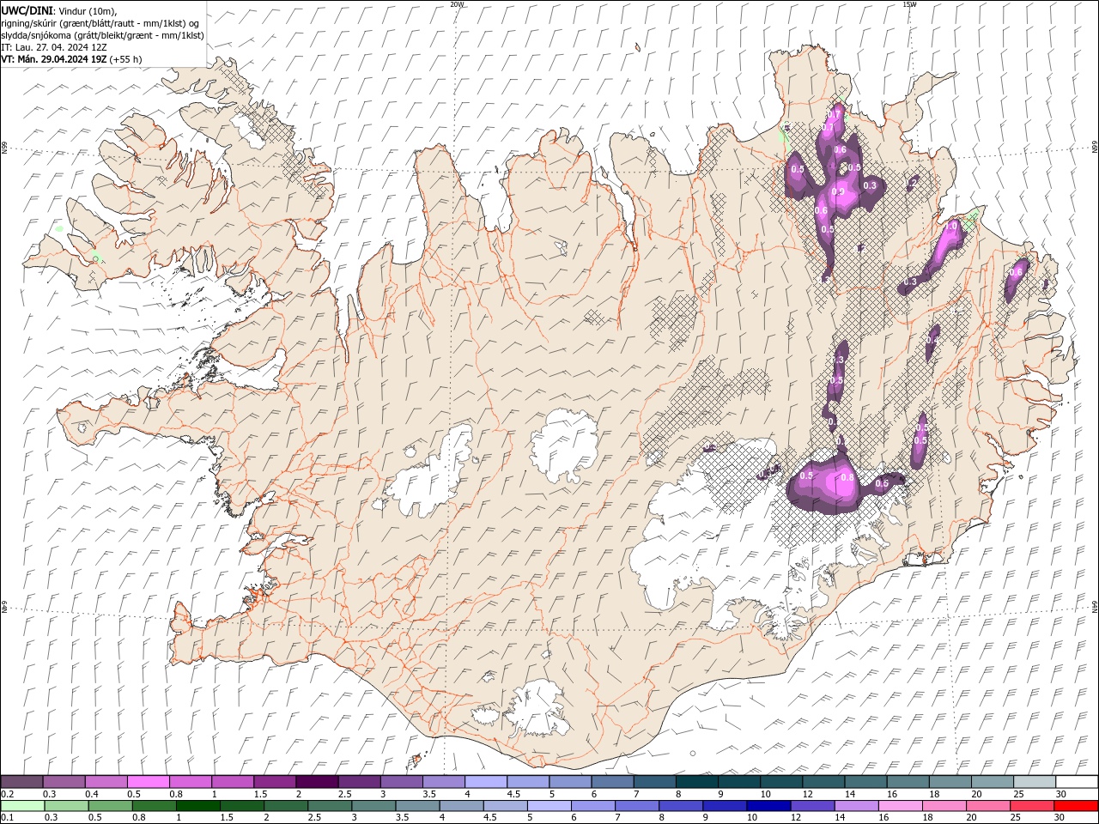Click the upper legend swatch labeled 14
The image size is (1099, 824).
click(865, 782)
